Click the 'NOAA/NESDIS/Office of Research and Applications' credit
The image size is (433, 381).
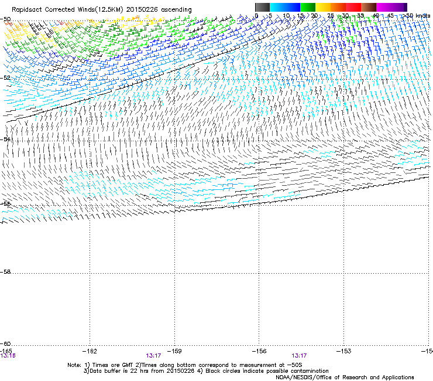(345, 377)
